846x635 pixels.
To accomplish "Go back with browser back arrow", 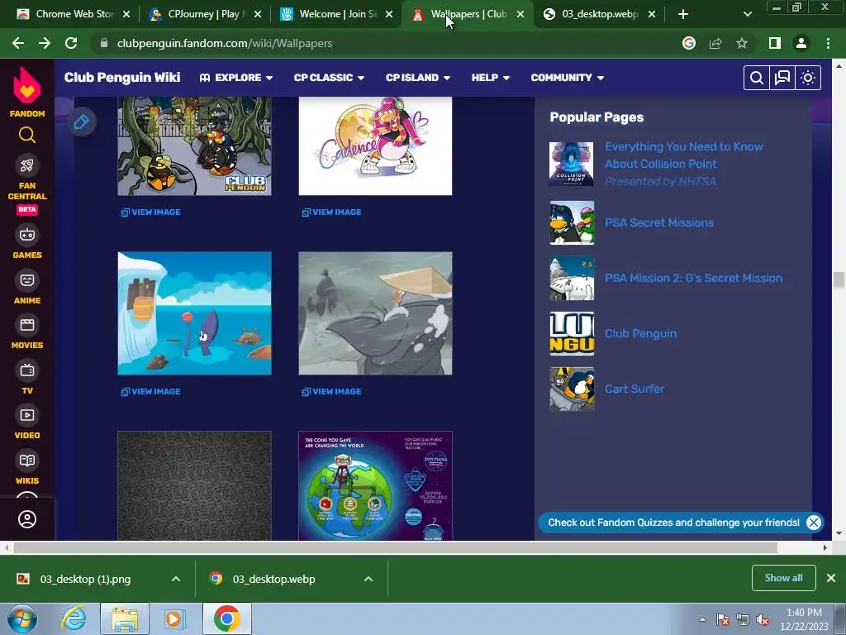I will [18, 43].
